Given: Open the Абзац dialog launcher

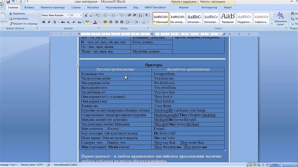Looking at the screenshot, I should coord(148,28).
